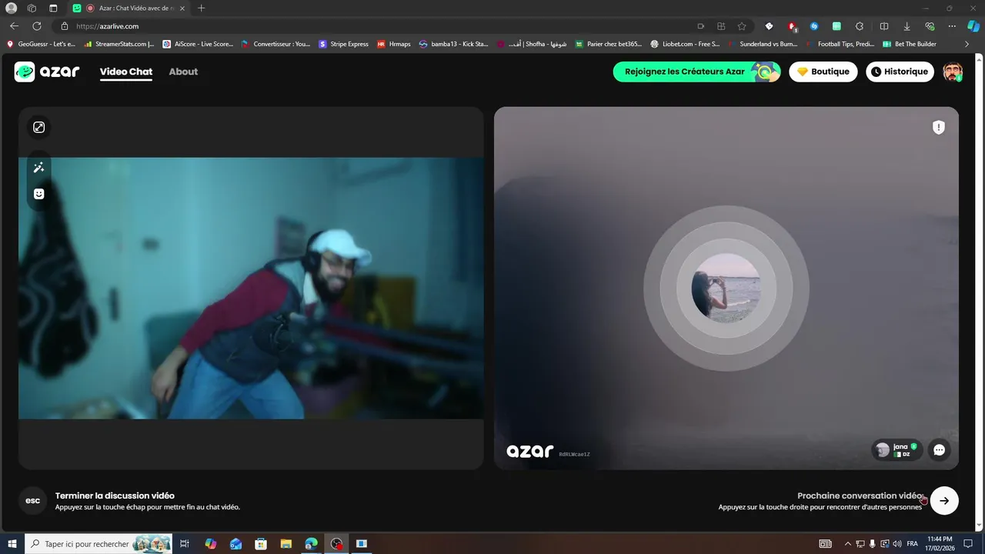
Task: Report user with shield icon
Action: pyautogui.click(x=939, y=128)
